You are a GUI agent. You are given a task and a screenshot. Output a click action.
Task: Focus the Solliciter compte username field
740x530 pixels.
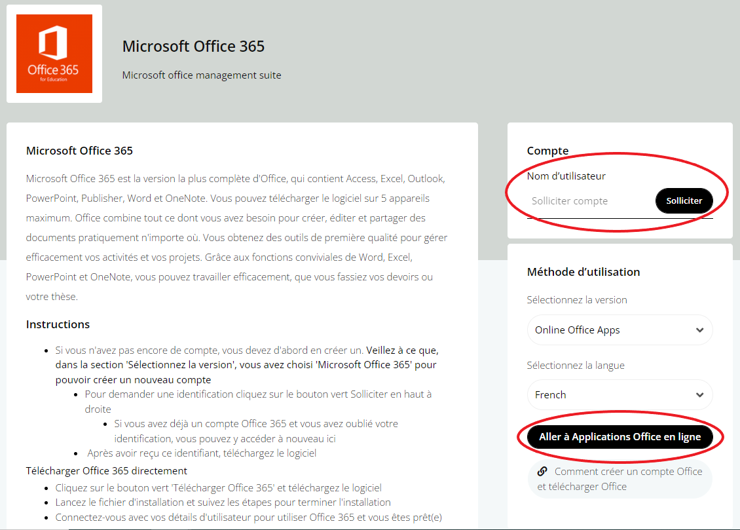click(591, 201)
